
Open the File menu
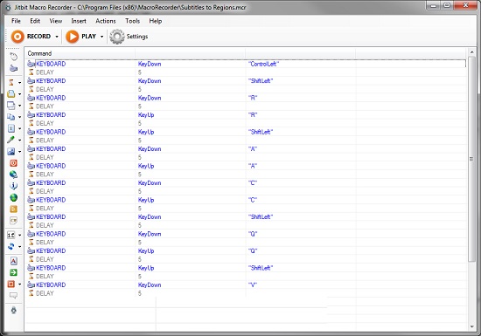16,21
